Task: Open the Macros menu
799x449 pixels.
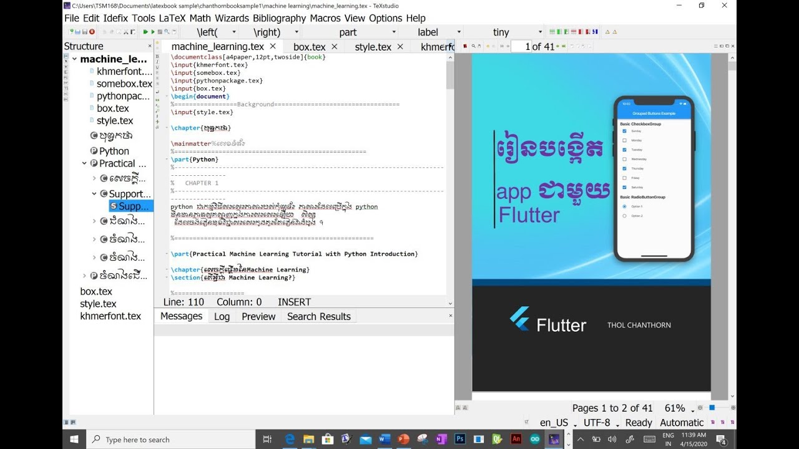Action: coord(325,18)
